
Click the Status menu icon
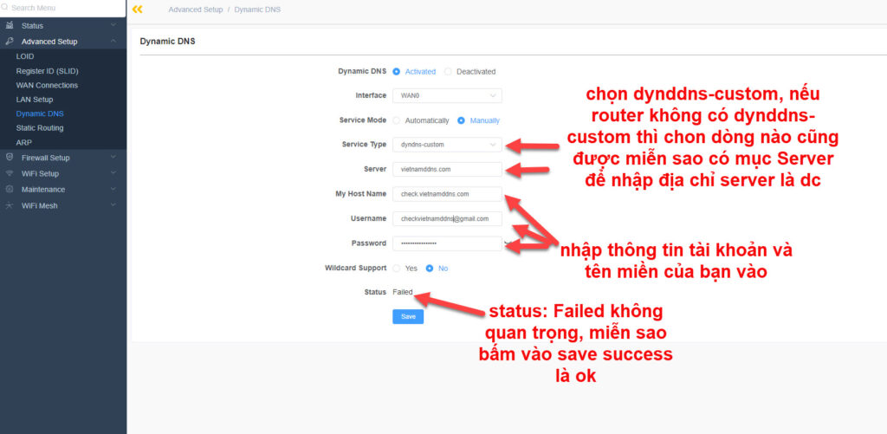pos(10,26)
